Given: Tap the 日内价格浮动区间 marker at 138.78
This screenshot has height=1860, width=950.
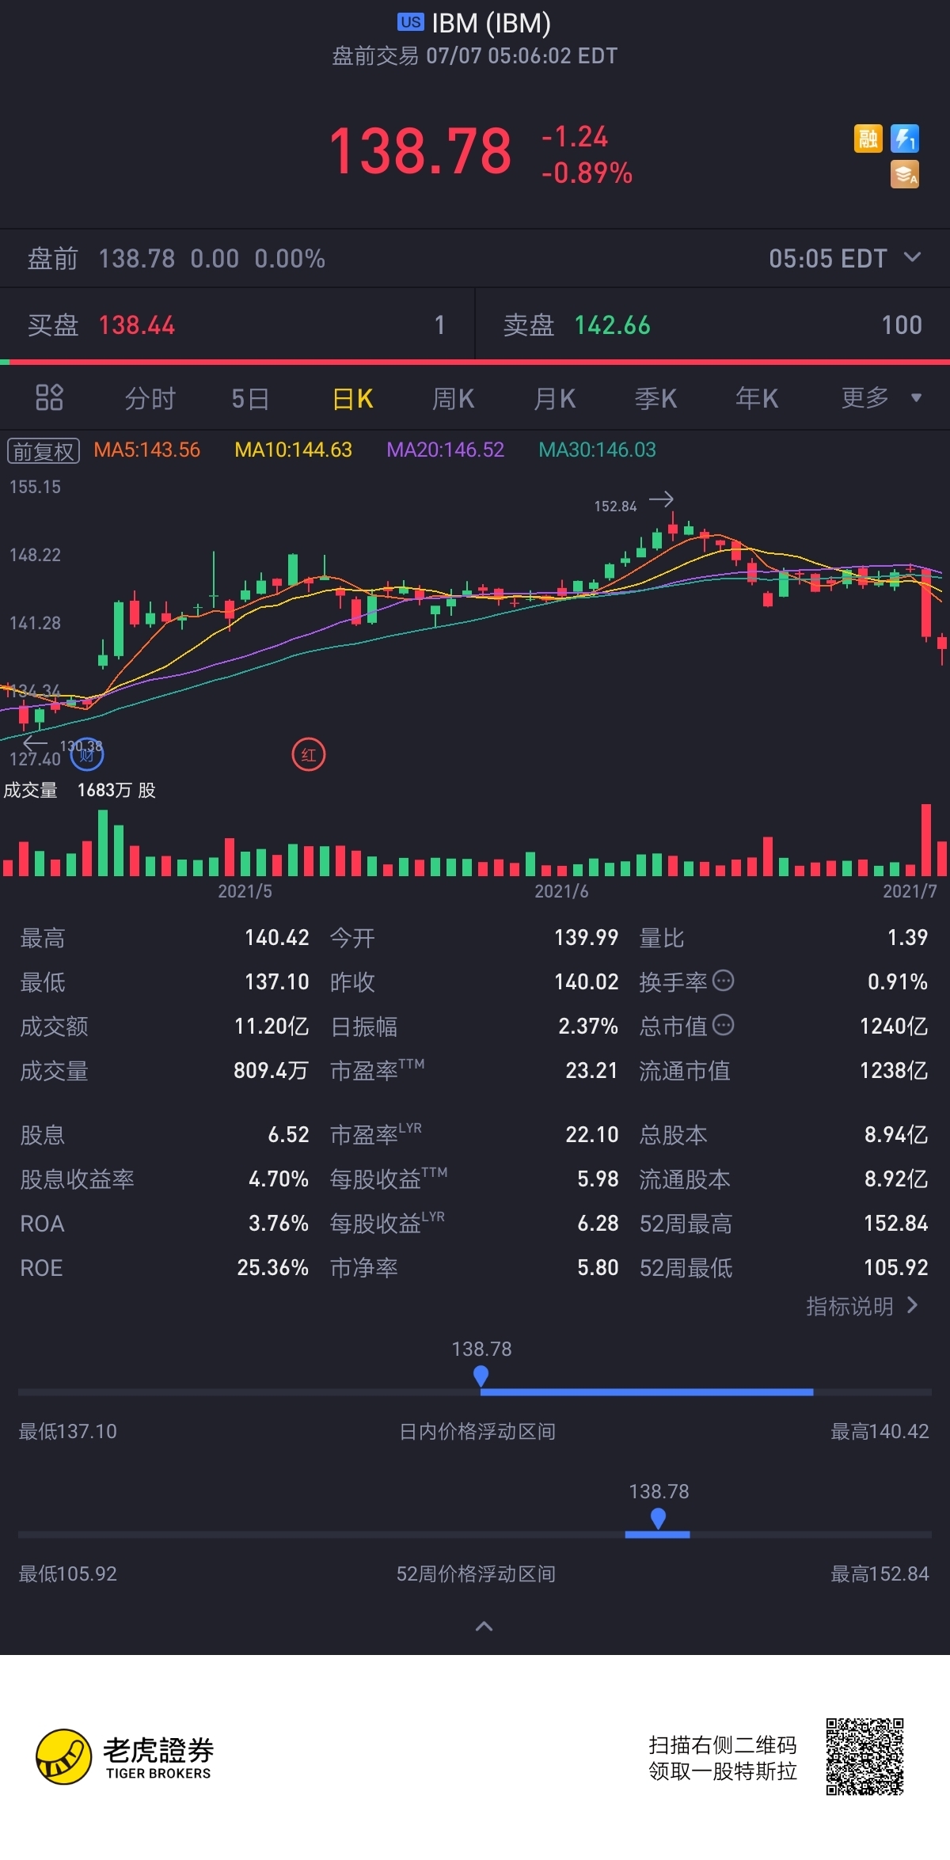Looking at the screenshot, I should [481, 1376].
